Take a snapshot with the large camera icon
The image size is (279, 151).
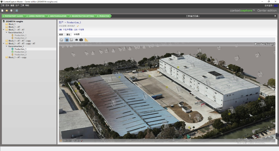click(x=81, y=40)
